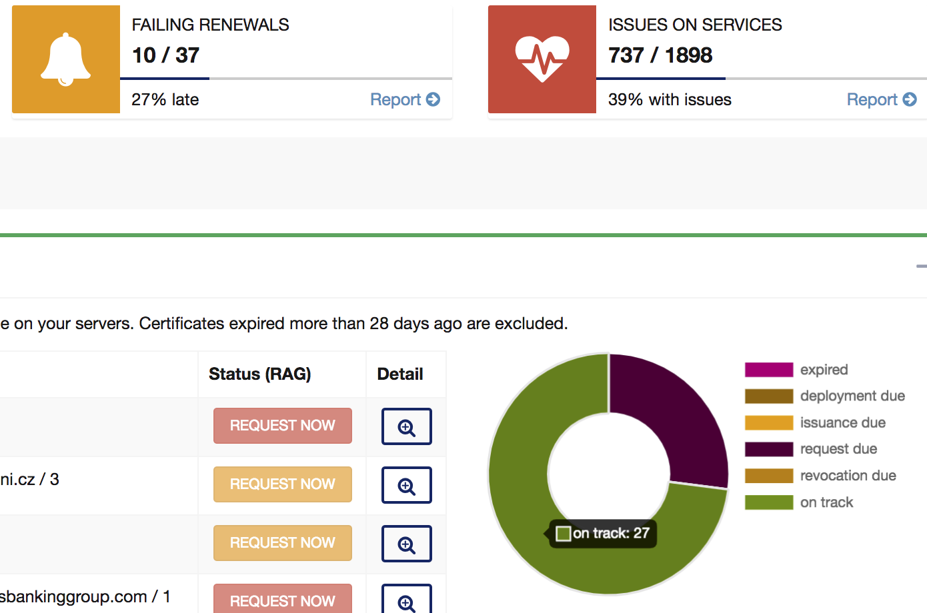Click the sbankinggroup.com / 1 table cell

99,594
